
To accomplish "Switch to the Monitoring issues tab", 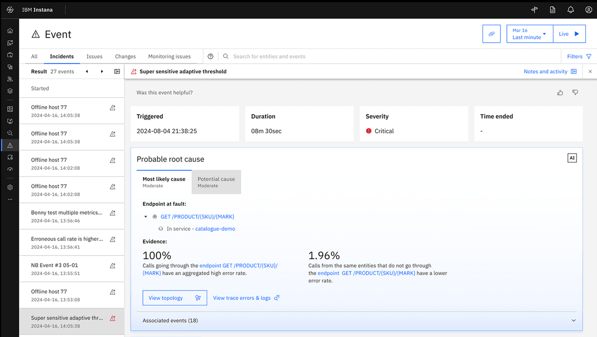I will (169, 56).
